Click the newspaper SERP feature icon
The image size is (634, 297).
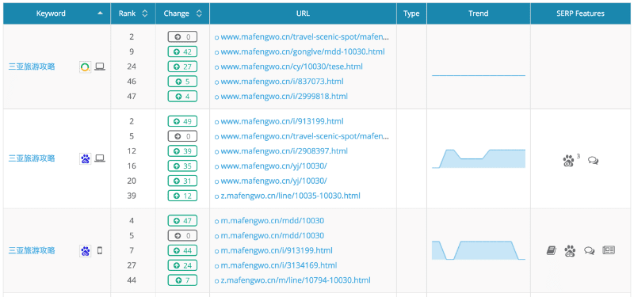pyautogui.click(x=609, y=250)
